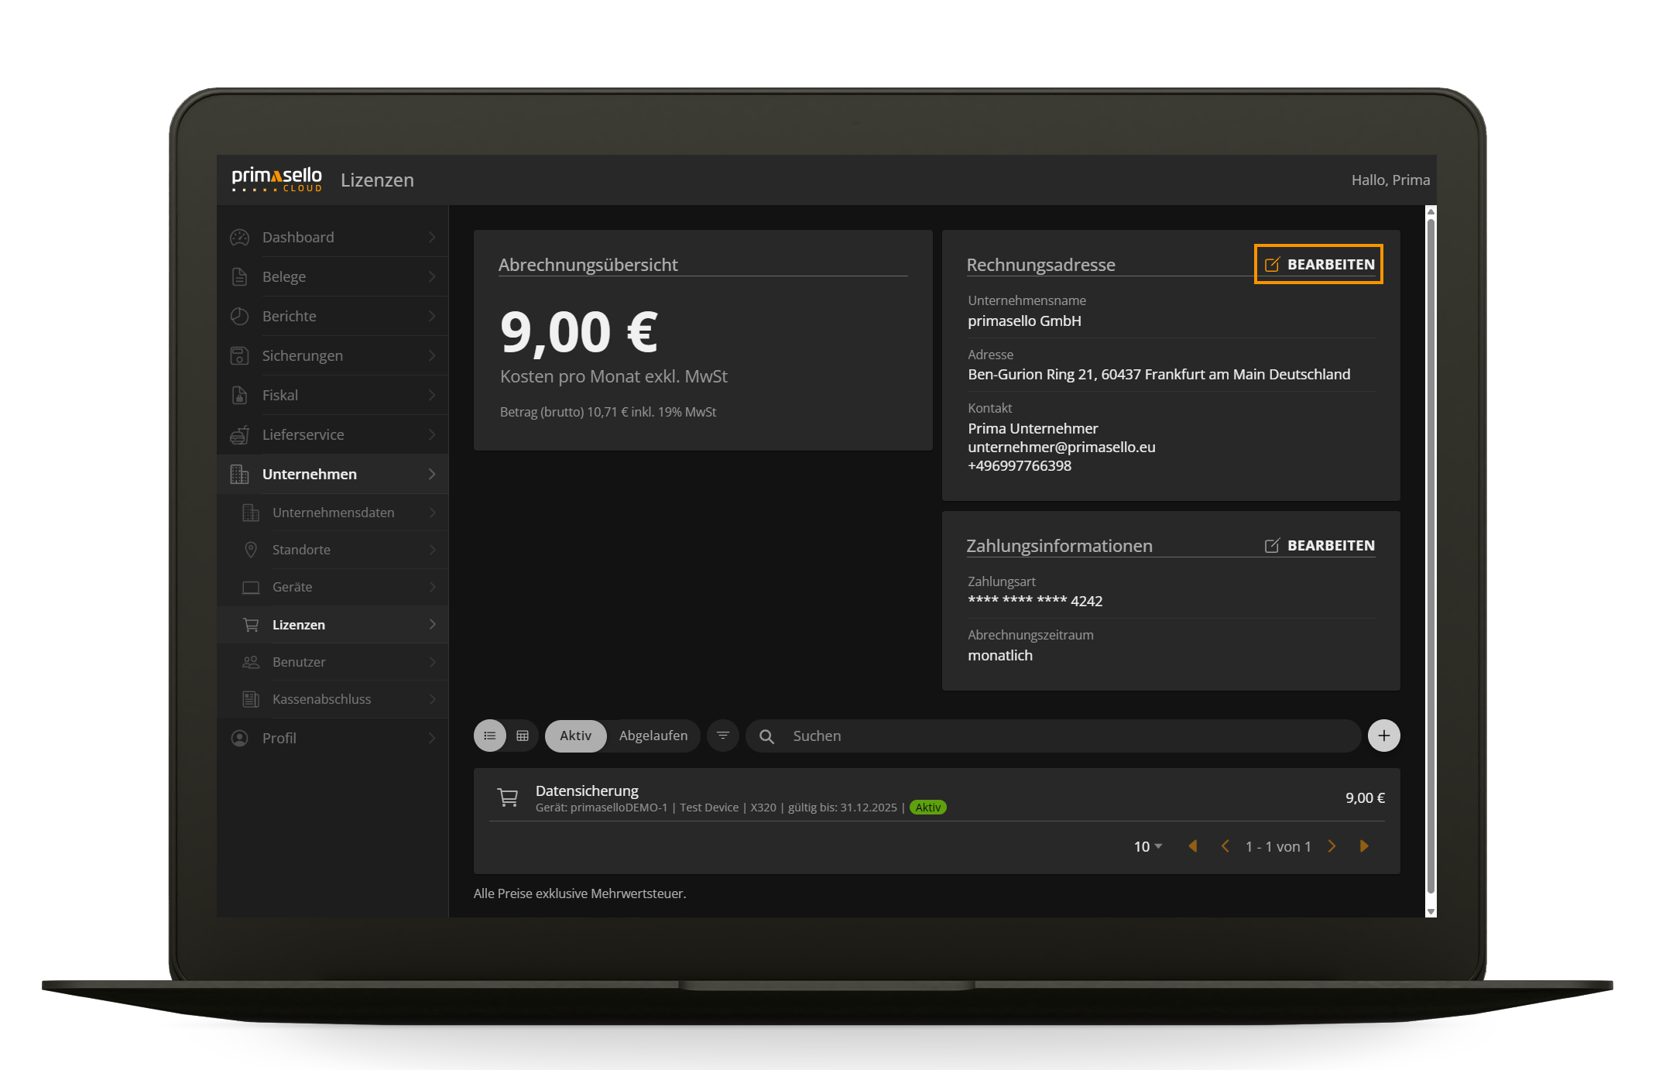Switch to the Berichte section
This screenshot has height=1070, width=1659.
click(289, 316)
